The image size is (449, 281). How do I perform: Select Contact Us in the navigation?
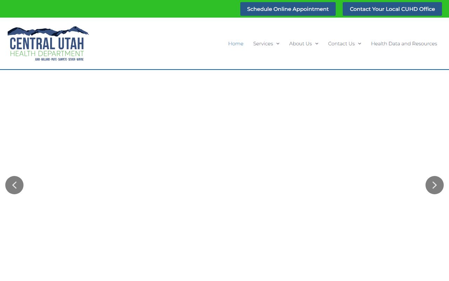(x=341, y=44)
